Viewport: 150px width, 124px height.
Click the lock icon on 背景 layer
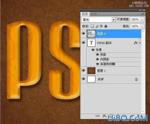tap(136, 79)
